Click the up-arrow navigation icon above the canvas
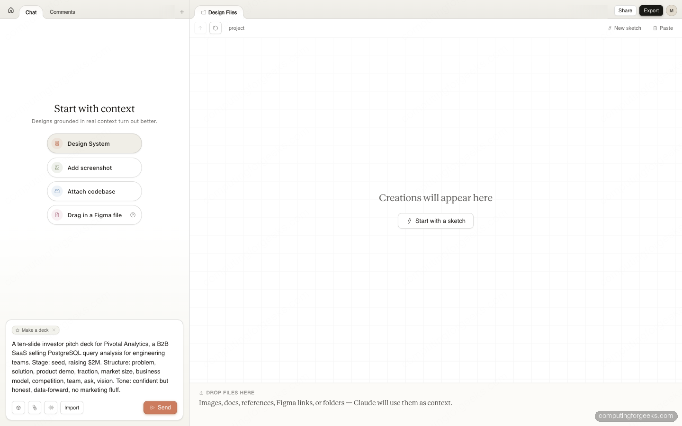682x426 pixels. click(200, 28)
